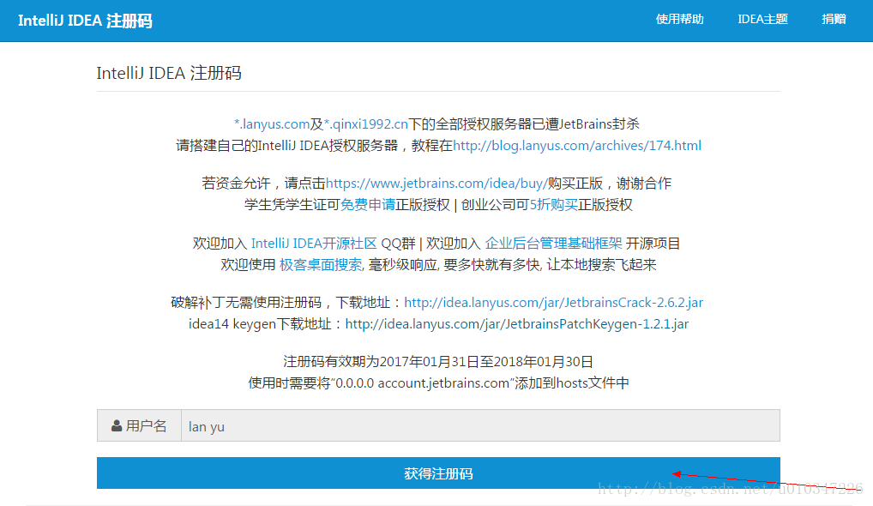Click the IntelliJ IDEA 注册码 site title
The height and width of the screenshot is (506, 873).
pyautogui.click(x=85, y=21)
